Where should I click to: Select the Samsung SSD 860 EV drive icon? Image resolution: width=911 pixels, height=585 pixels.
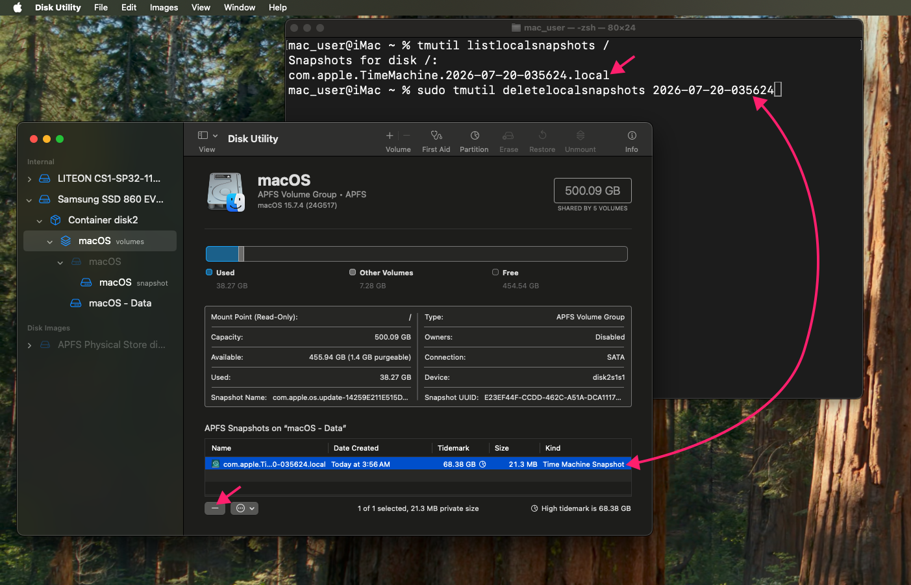tap(45, 199)
